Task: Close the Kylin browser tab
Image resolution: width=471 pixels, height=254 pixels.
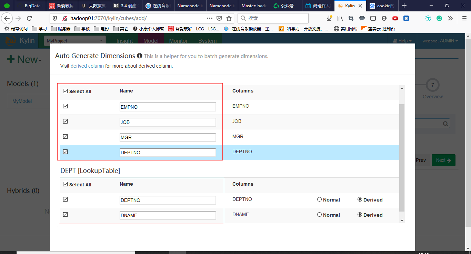Action: pyautogui.click(x=360, y=6)
